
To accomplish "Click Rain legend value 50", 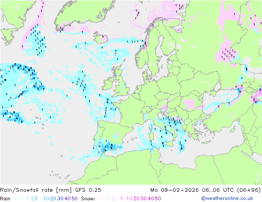I will click(74, 199).
